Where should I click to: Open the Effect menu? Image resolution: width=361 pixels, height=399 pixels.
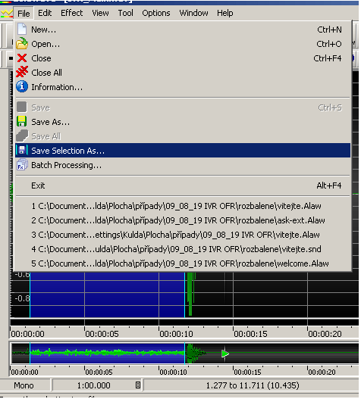pos(71,13)
